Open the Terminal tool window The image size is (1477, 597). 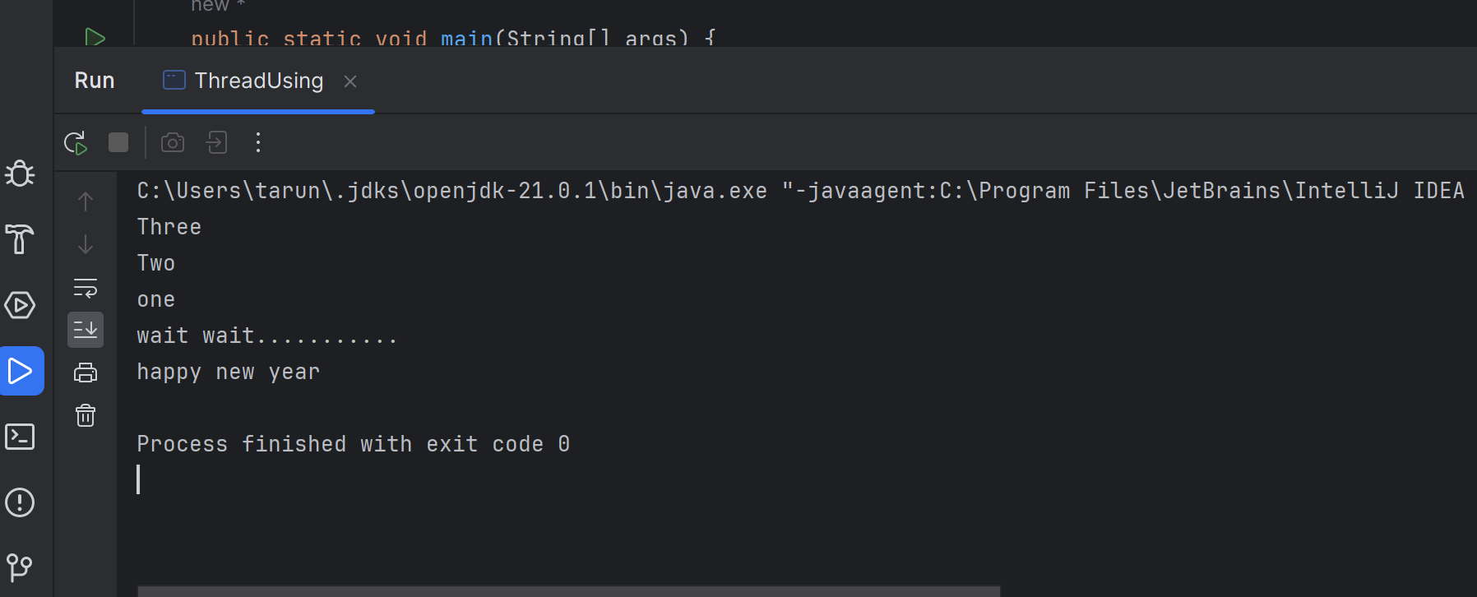pyautogui.click(x=20, y=437)
